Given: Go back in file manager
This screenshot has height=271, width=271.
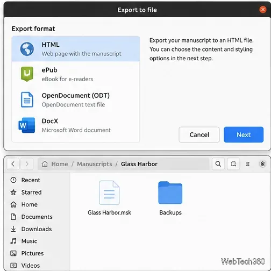Looking at the screenshot, I should point(13,164).
